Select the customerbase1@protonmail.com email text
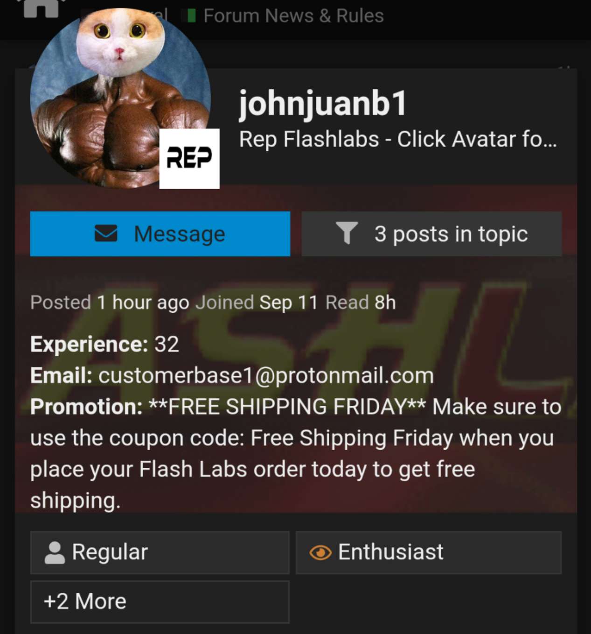The image size is (591, 634). coord(266,376)
